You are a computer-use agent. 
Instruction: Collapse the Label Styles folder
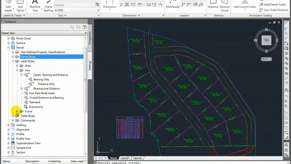click(13, 61)
